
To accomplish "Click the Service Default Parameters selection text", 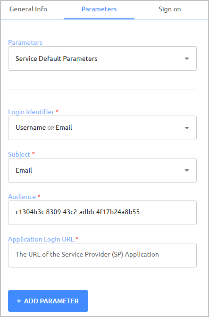I will coord(57,58).
